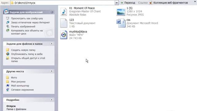Viewport: 197px width, 111px height.
Task: Click the green arrow icon of Переход
Action: (122, 3)
